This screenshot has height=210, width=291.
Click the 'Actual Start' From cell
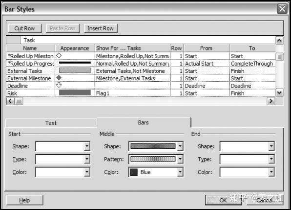point(207,64)
